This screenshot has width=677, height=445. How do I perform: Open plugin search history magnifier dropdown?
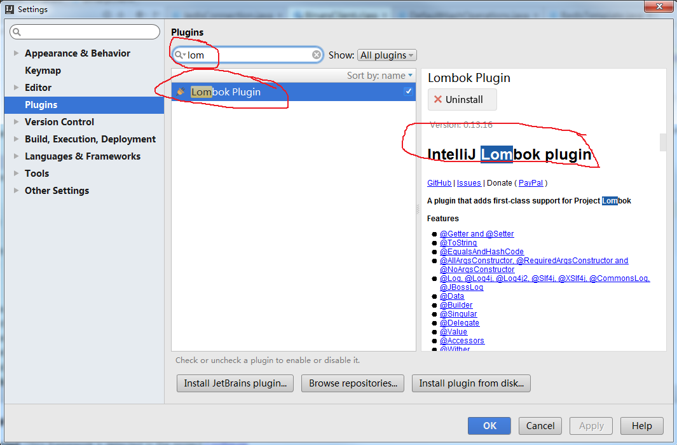click(180, 55)
